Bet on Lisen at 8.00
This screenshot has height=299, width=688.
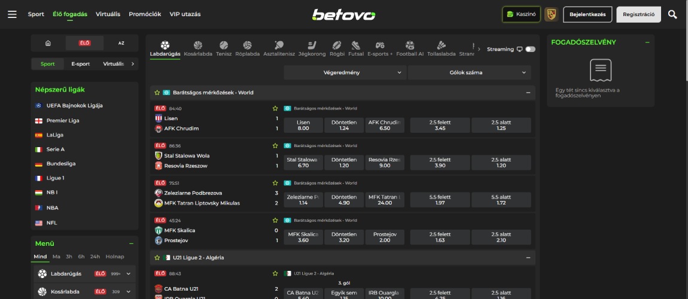click(303, 125)
